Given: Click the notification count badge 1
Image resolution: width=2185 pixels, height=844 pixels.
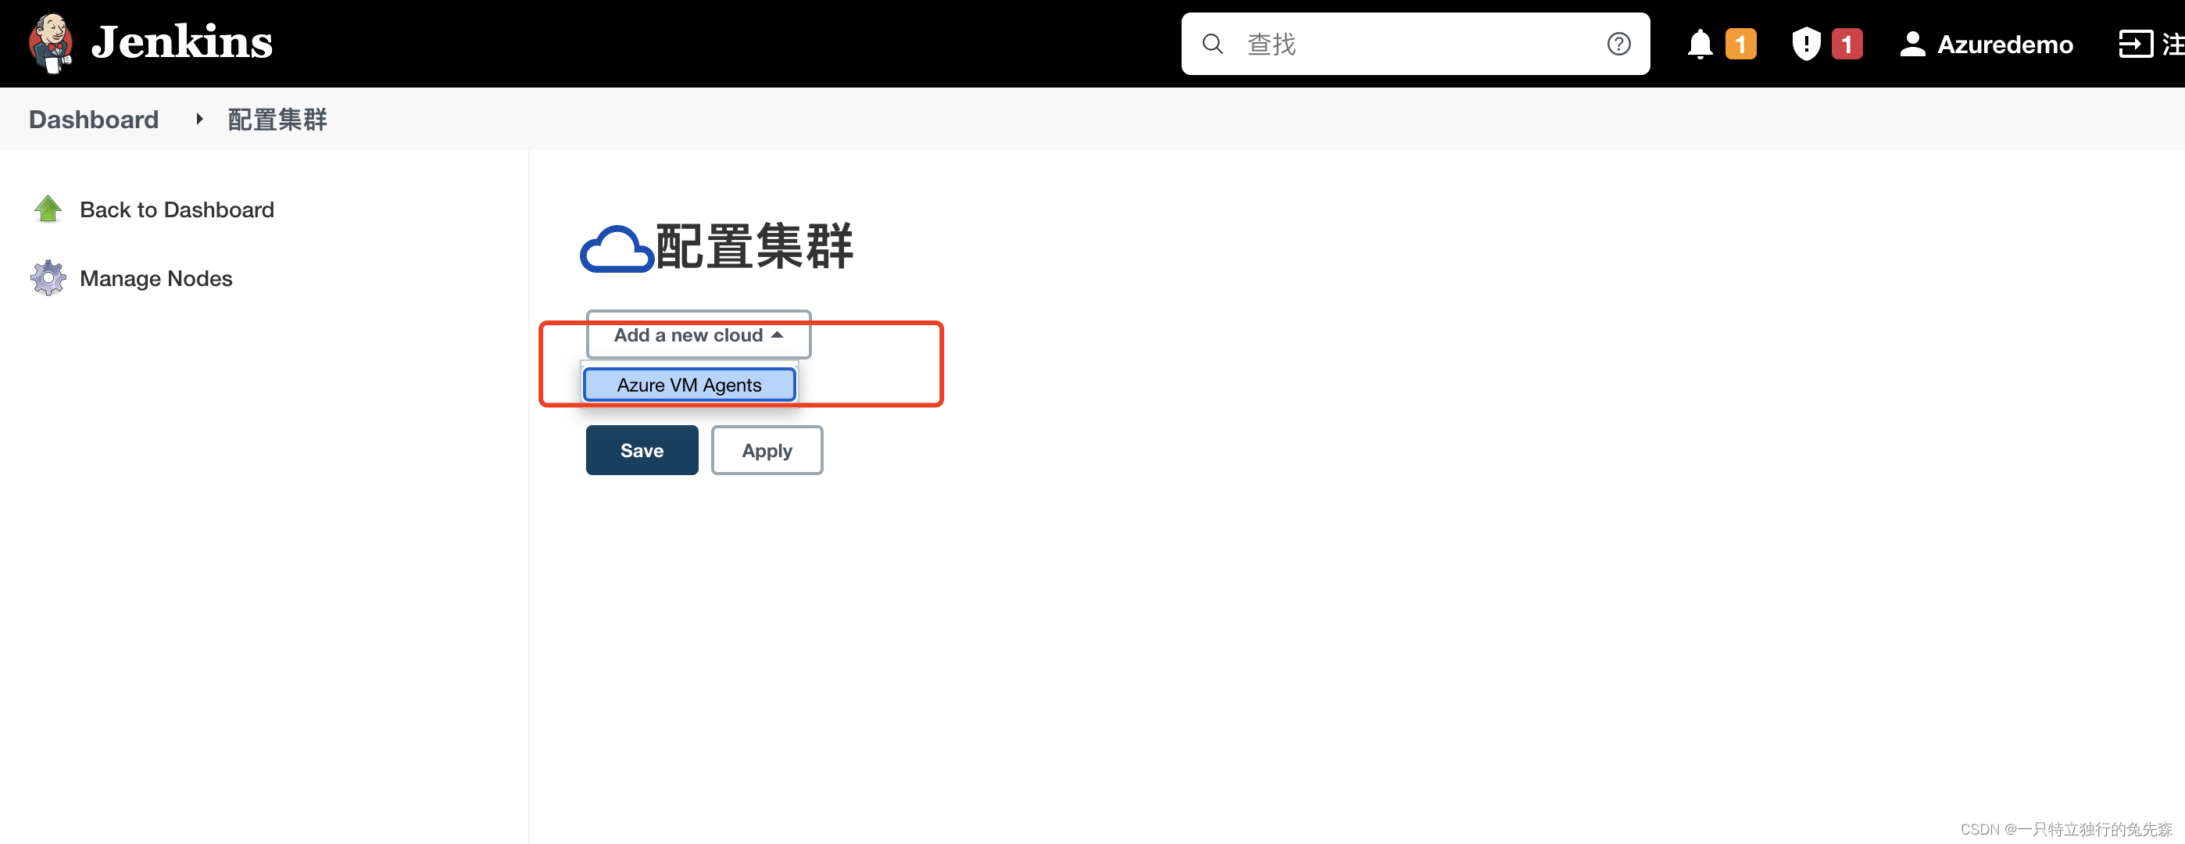Looking at the screenshot, I should [1740, 43].
